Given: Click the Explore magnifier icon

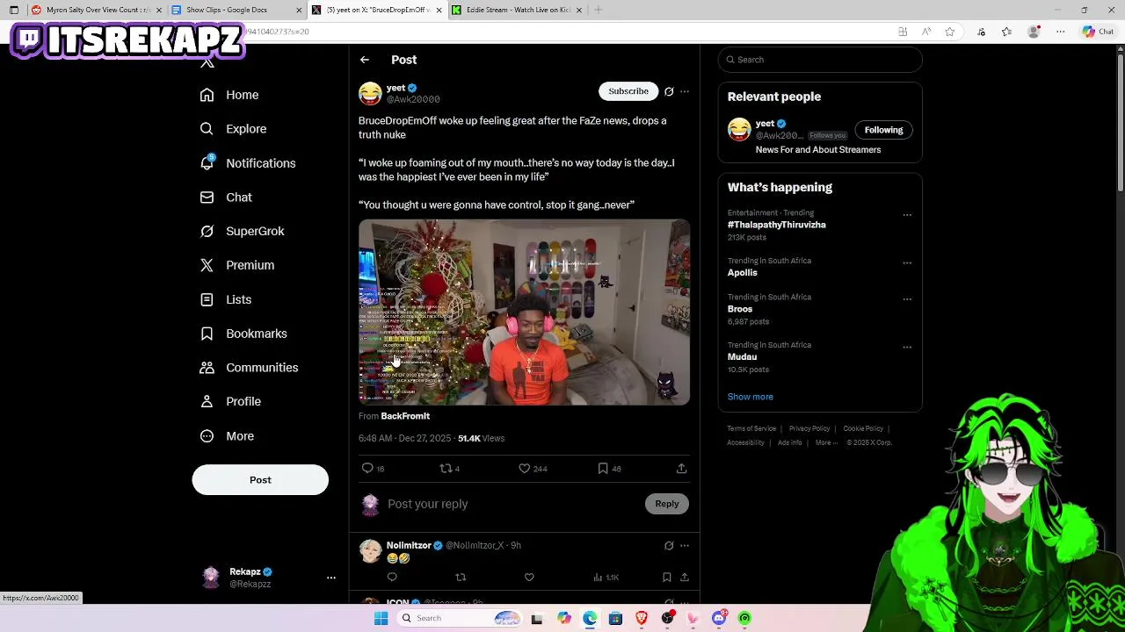Looking at the screenshot, I should click(x=207, y=129).
